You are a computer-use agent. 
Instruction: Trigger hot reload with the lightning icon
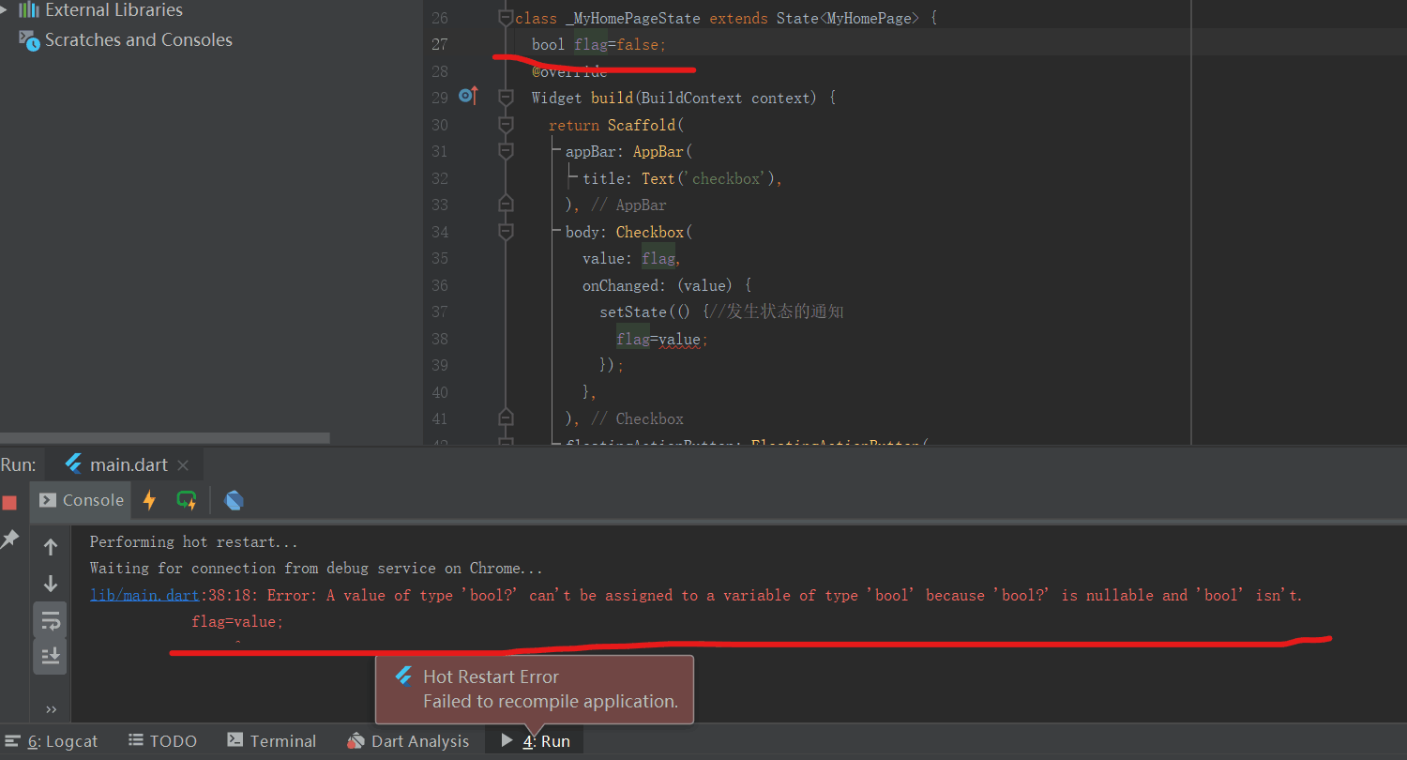[x=149, y=500]
